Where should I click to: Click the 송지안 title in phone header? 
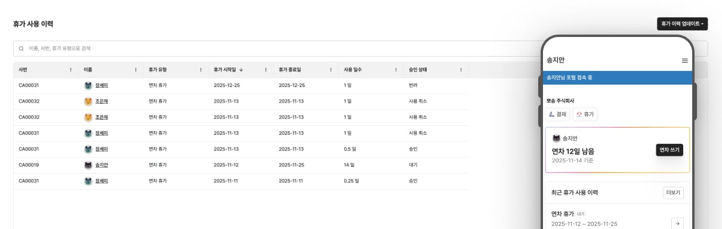[x=556, y=60]
